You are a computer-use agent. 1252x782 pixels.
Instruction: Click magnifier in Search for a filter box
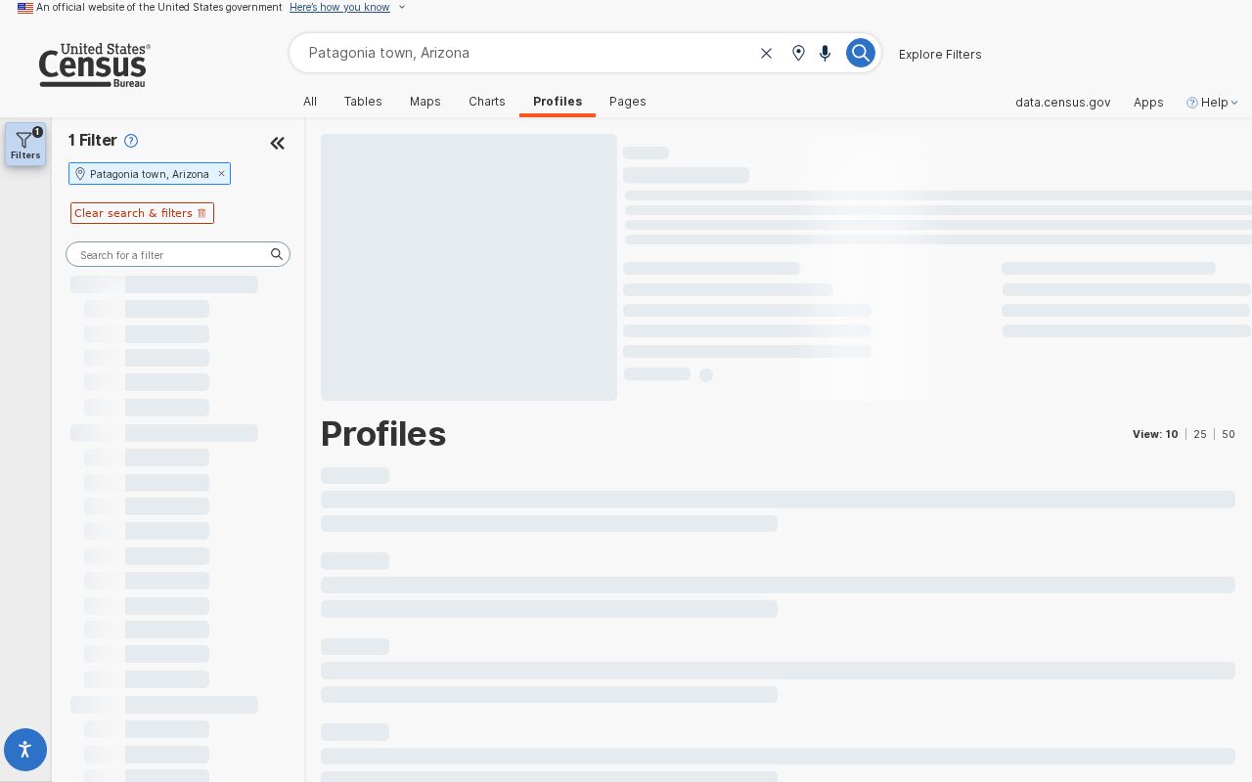click(x=277, y=254)
